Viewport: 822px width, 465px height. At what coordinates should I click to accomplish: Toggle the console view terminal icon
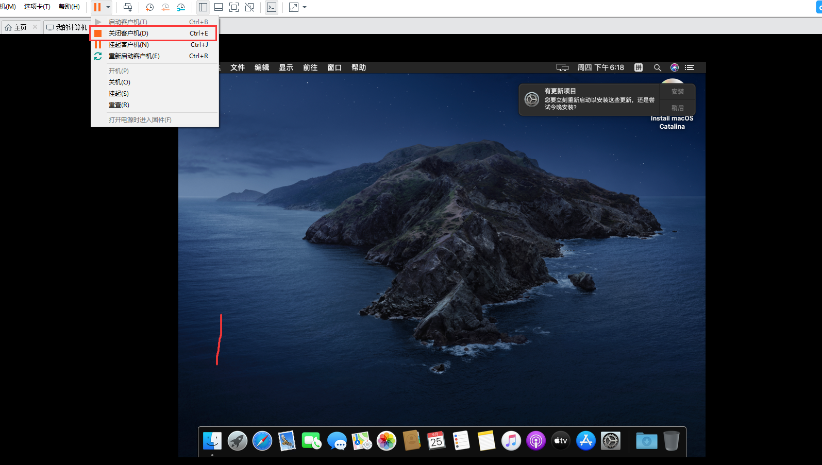(x=272, y=7)
